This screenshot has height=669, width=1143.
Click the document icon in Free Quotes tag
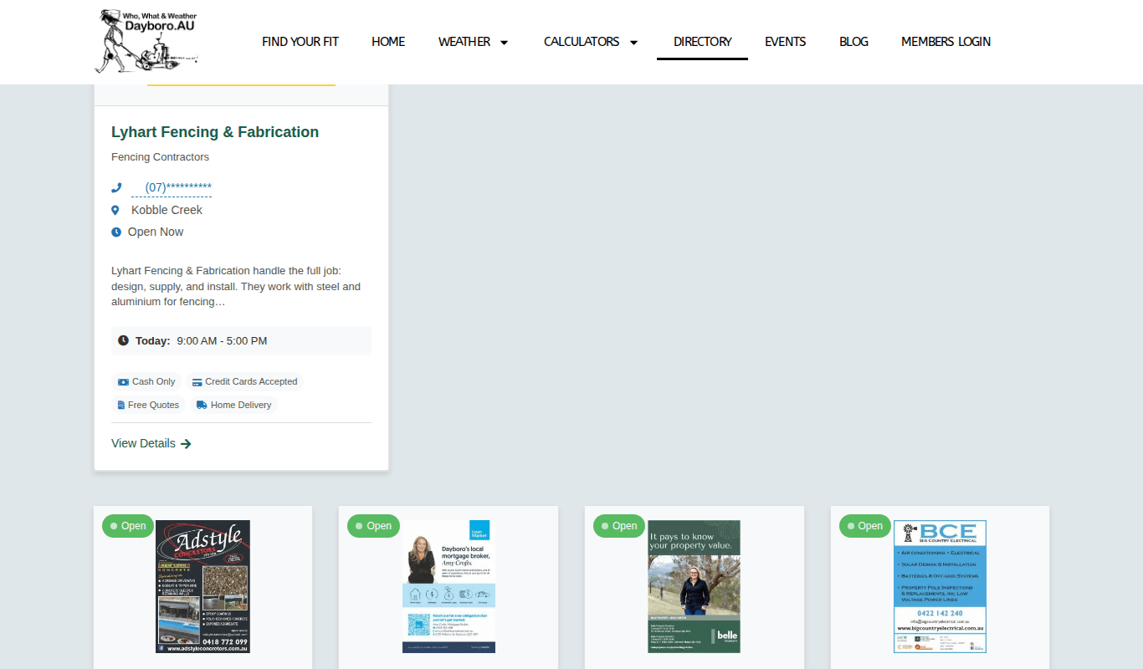121,405
